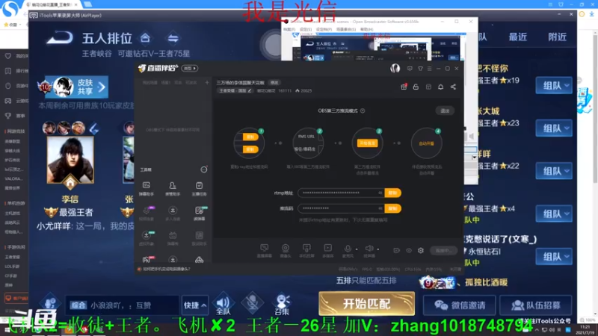Select the browser tab at the top
This screenshot has height=336, width=598.
52,4
